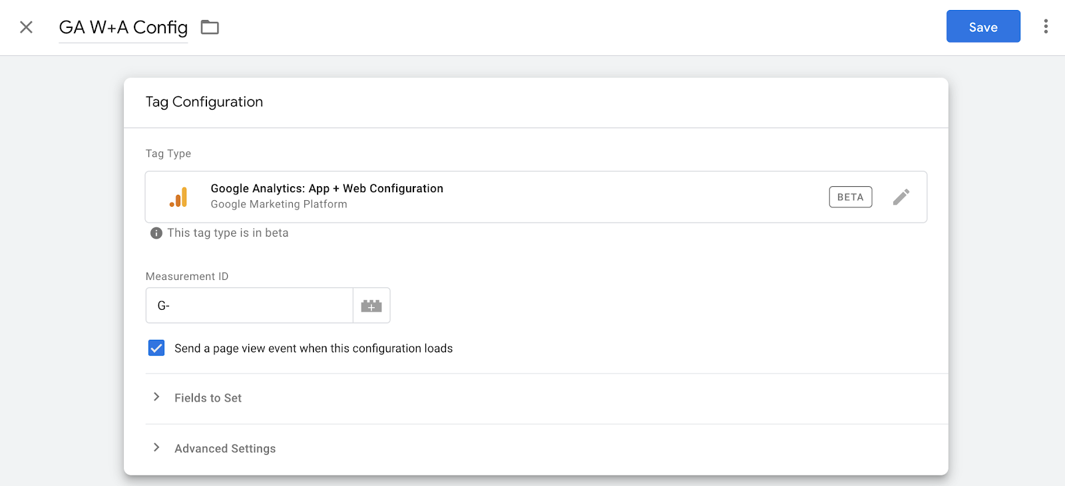Uncheck the send page view event checkbox

click(x=156, y=348)
